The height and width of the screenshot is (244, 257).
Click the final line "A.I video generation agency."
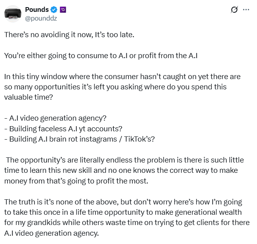point(51,233)
